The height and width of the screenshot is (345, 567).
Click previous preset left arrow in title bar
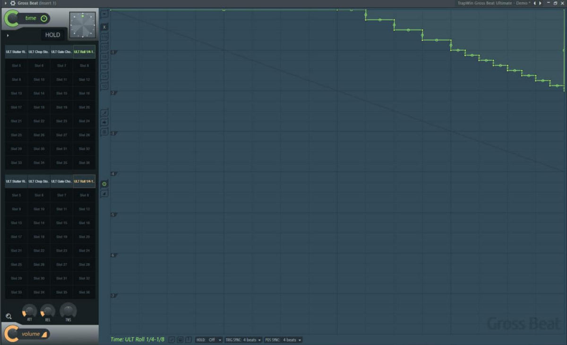click(x=535, y=3)
